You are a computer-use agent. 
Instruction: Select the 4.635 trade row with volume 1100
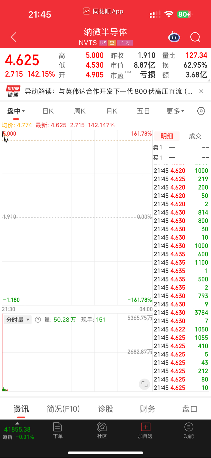point(181,262)
